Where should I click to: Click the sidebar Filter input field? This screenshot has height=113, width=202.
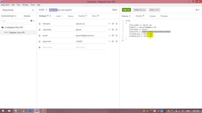pyautogui.click(x=14, y=21)
